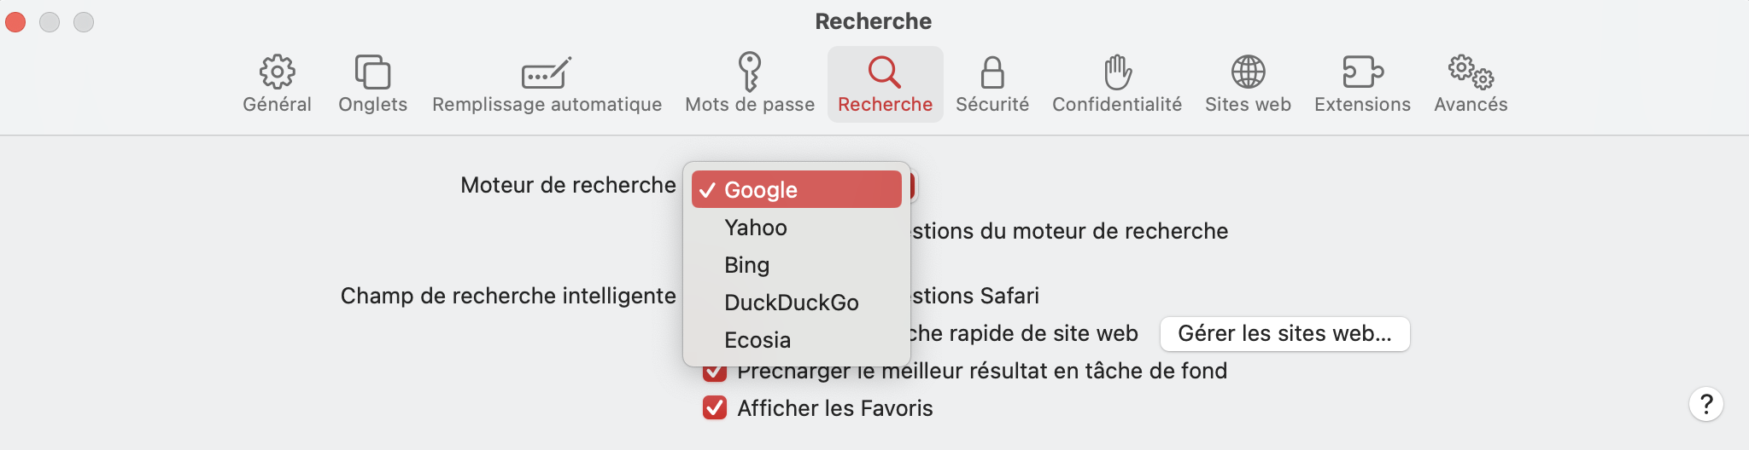Click the Sécurité padlock icon
This screenshot has width=1749, height=450.
point(992,72)
